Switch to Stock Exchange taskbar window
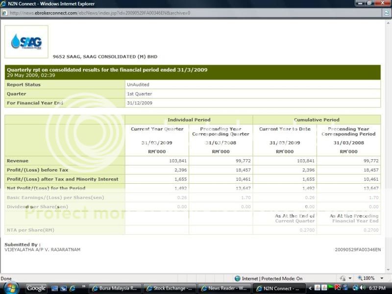The height and width of the screenshot is (294, 392). [171, 288]
